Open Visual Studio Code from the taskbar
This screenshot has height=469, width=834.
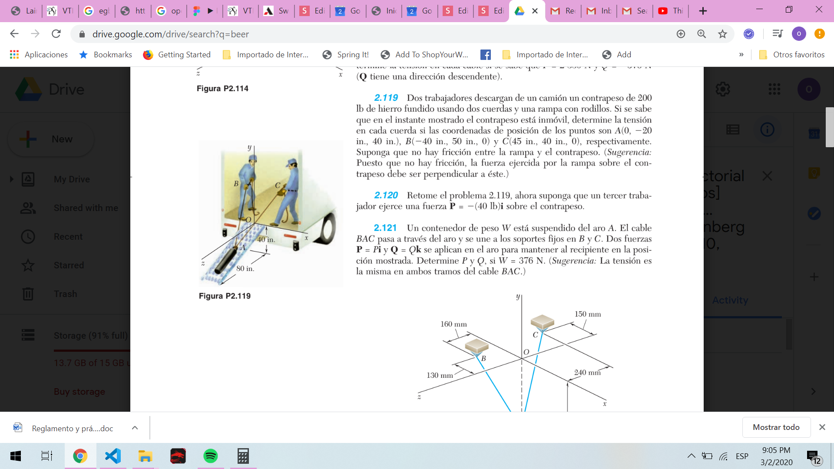tap(113, 456)
